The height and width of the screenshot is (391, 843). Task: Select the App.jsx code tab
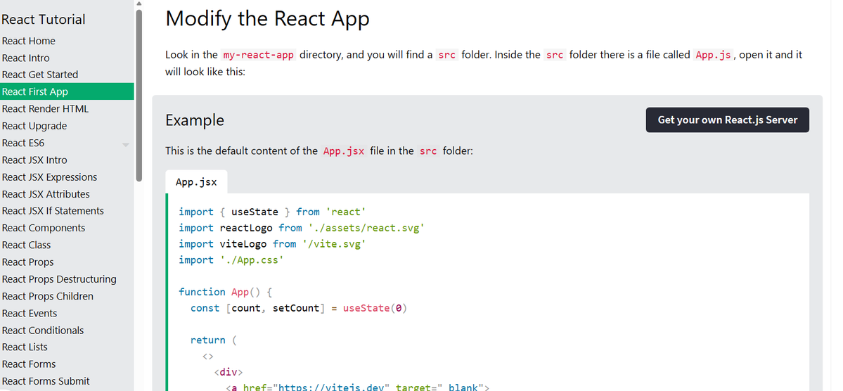coord(196,181)
